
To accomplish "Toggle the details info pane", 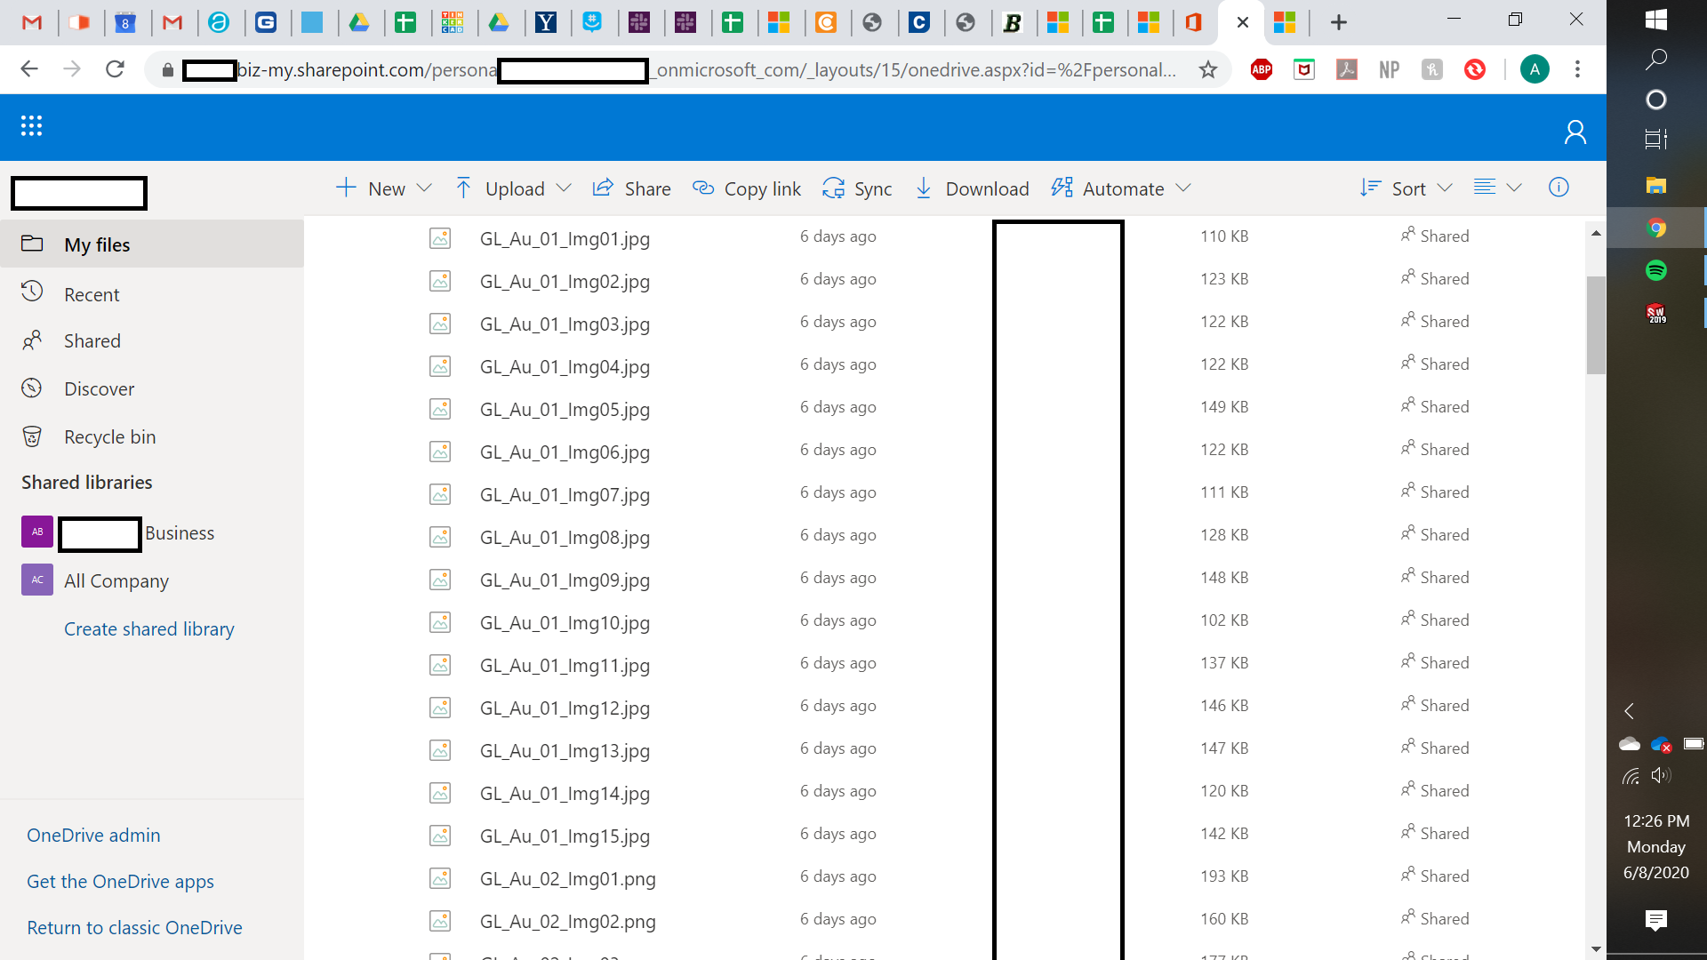I will click(1558, 188).
